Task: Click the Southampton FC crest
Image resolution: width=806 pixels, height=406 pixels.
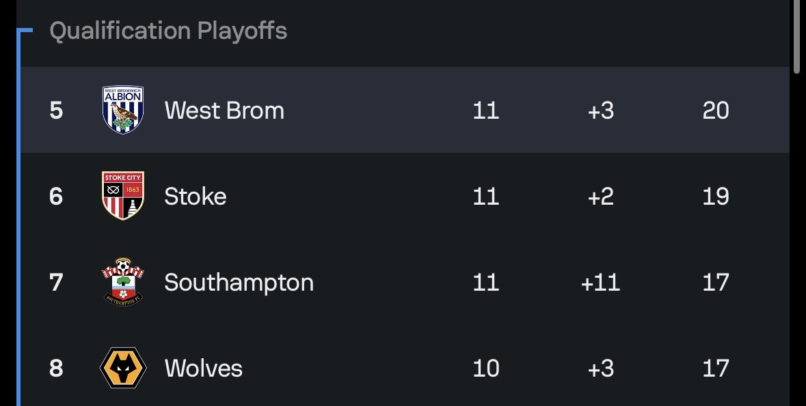Action: tap(123, 282)
